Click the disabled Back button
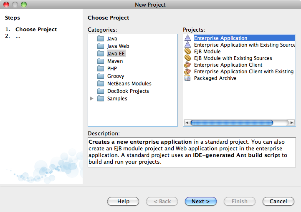301x212 pixels. [x=162, y=201]
